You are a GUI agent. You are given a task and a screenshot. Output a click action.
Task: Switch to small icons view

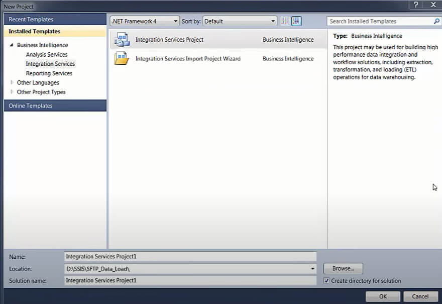coord(285,21)
